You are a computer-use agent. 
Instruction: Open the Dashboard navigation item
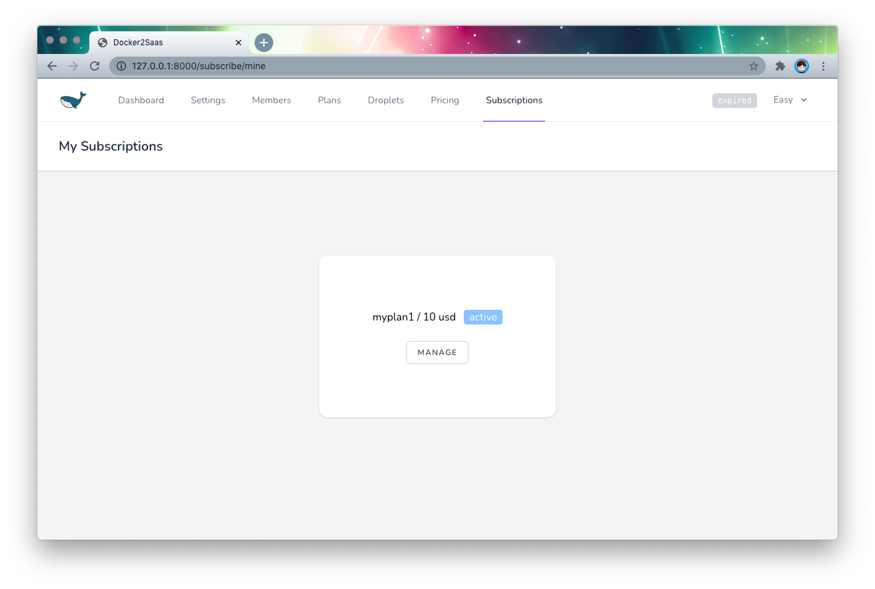[141, 100]
